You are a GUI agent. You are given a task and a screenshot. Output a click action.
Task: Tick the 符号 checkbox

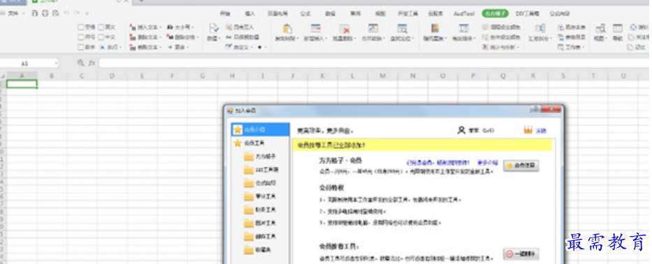80,38
